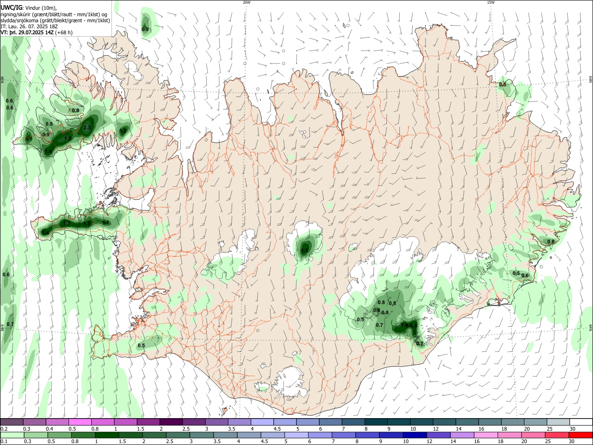Click the 0.4 label in the snow legend

coord(50,429)
